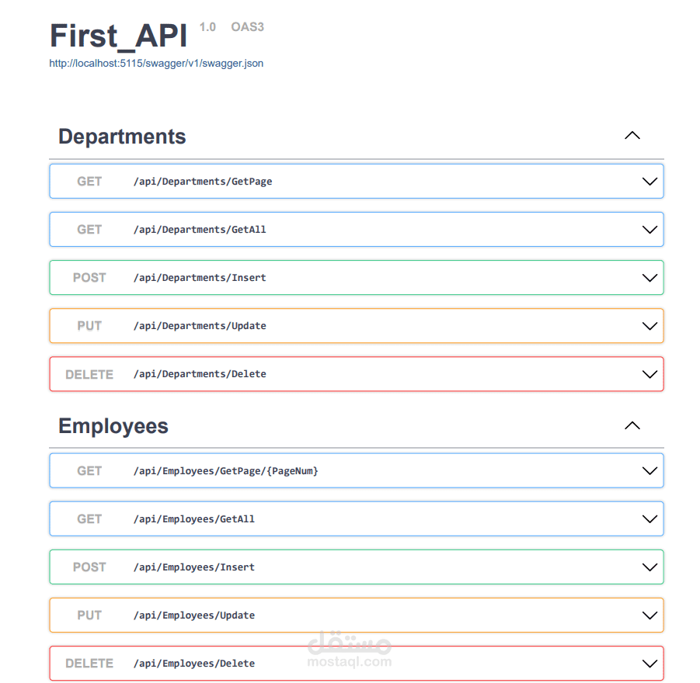Click the Departments section heading

[x=121, y=137]
